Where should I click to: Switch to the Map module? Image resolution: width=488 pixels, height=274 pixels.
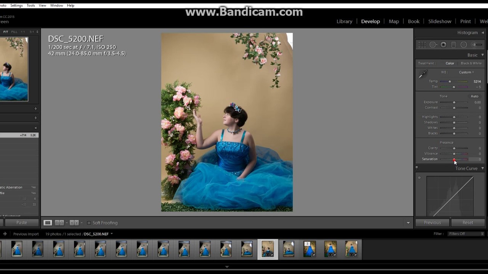394,21
